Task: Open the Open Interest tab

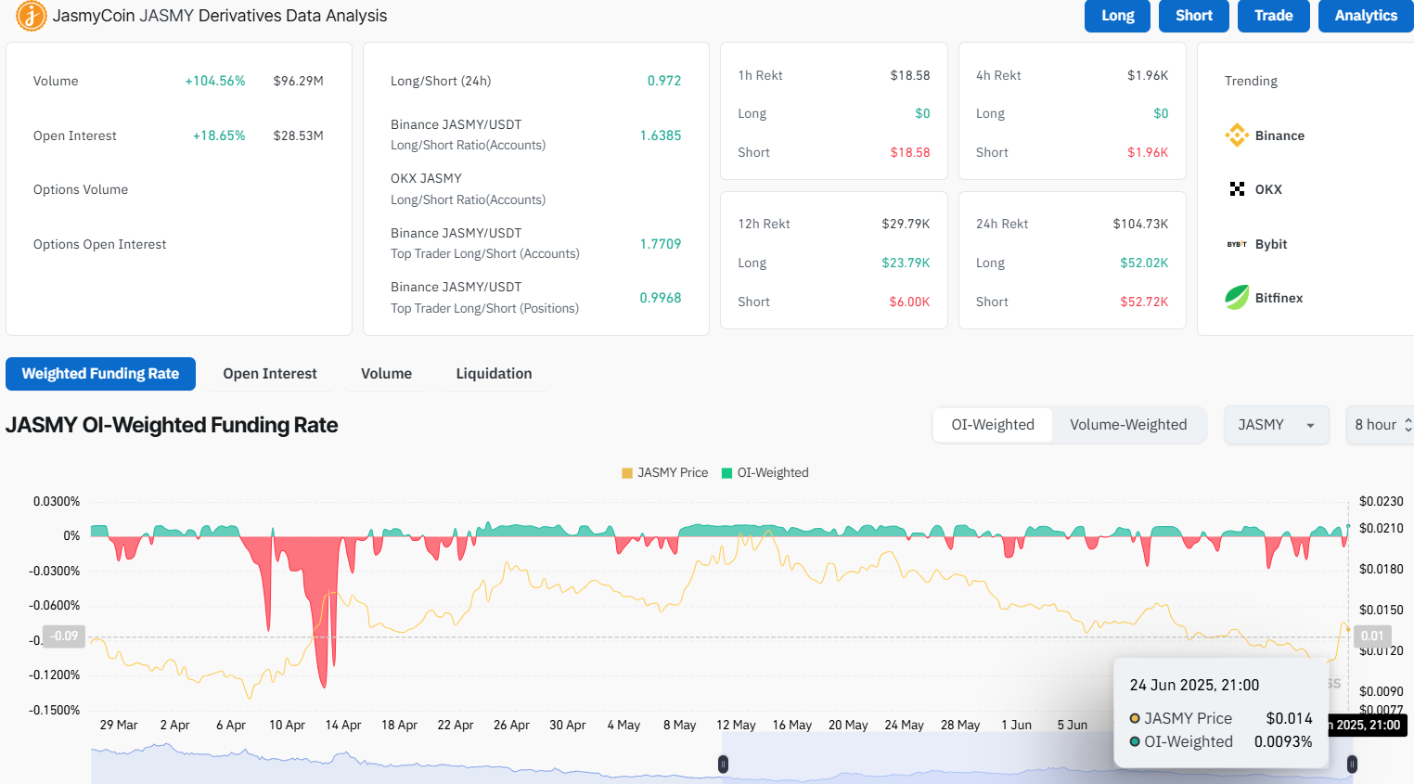Action: coord(270,374)
